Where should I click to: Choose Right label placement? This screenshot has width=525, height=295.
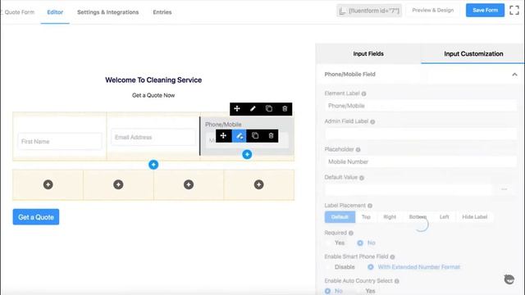click(x=390, y=217)
